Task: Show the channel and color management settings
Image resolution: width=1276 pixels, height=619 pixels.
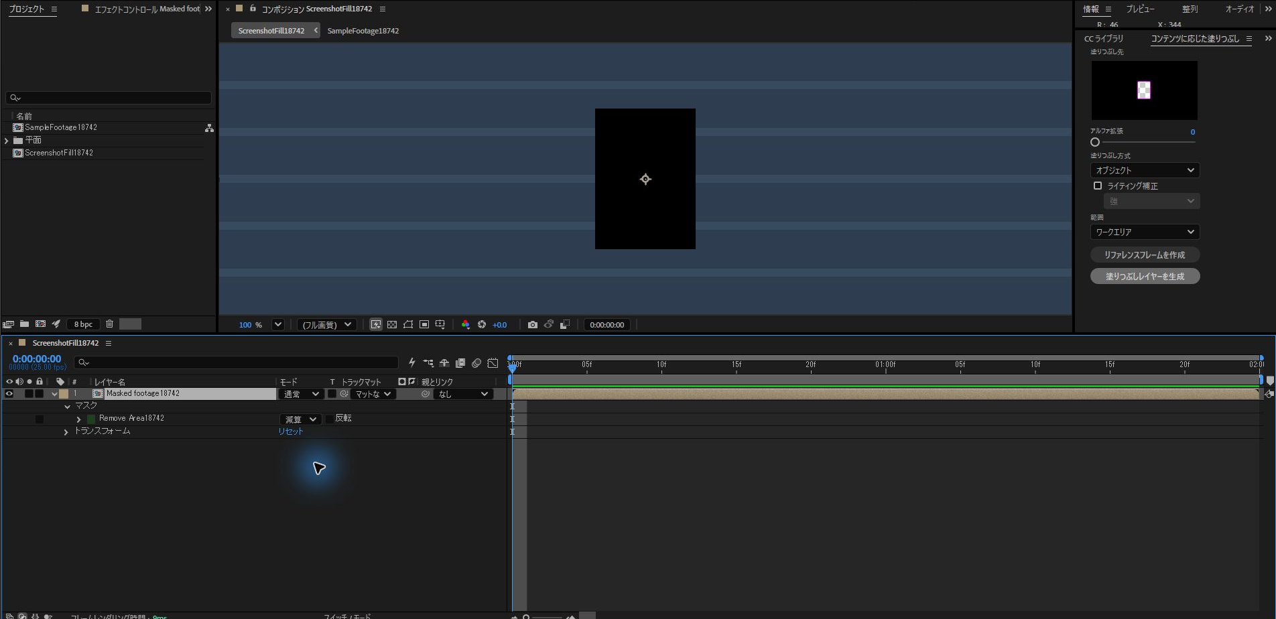Action: click(x=466, y=325)
